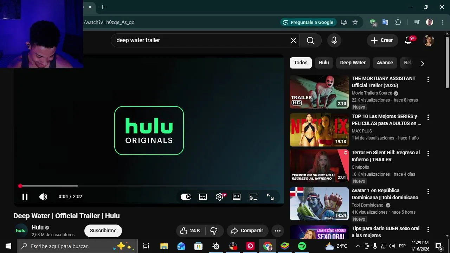Screen dimensions: 450x253
Task: Open Task View on the taskbar
Action: click(x=146, y=246)
